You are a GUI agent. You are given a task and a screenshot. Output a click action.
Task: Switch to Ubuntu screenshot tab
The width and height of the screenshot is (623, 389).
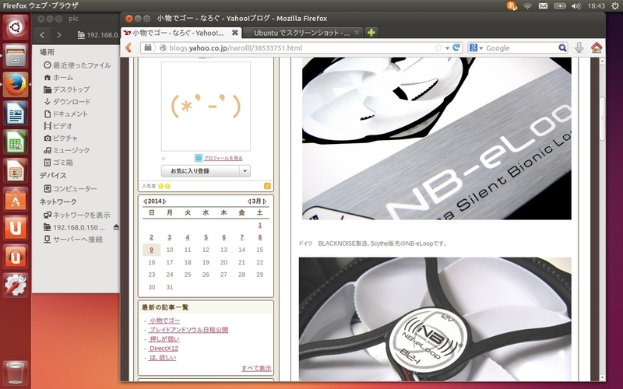click(302, 33)
